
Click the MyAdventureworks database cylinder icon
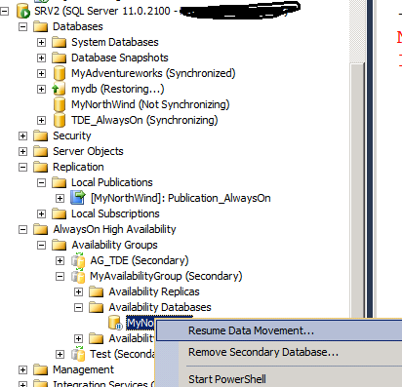(x=60, y=73)
